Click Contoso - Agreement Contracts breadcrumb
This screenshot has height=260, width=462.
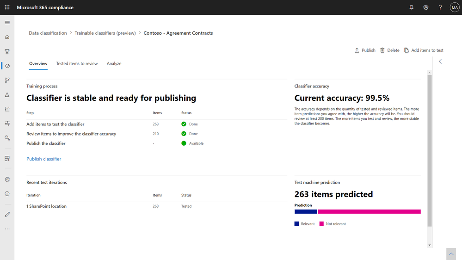coord(178,33)
